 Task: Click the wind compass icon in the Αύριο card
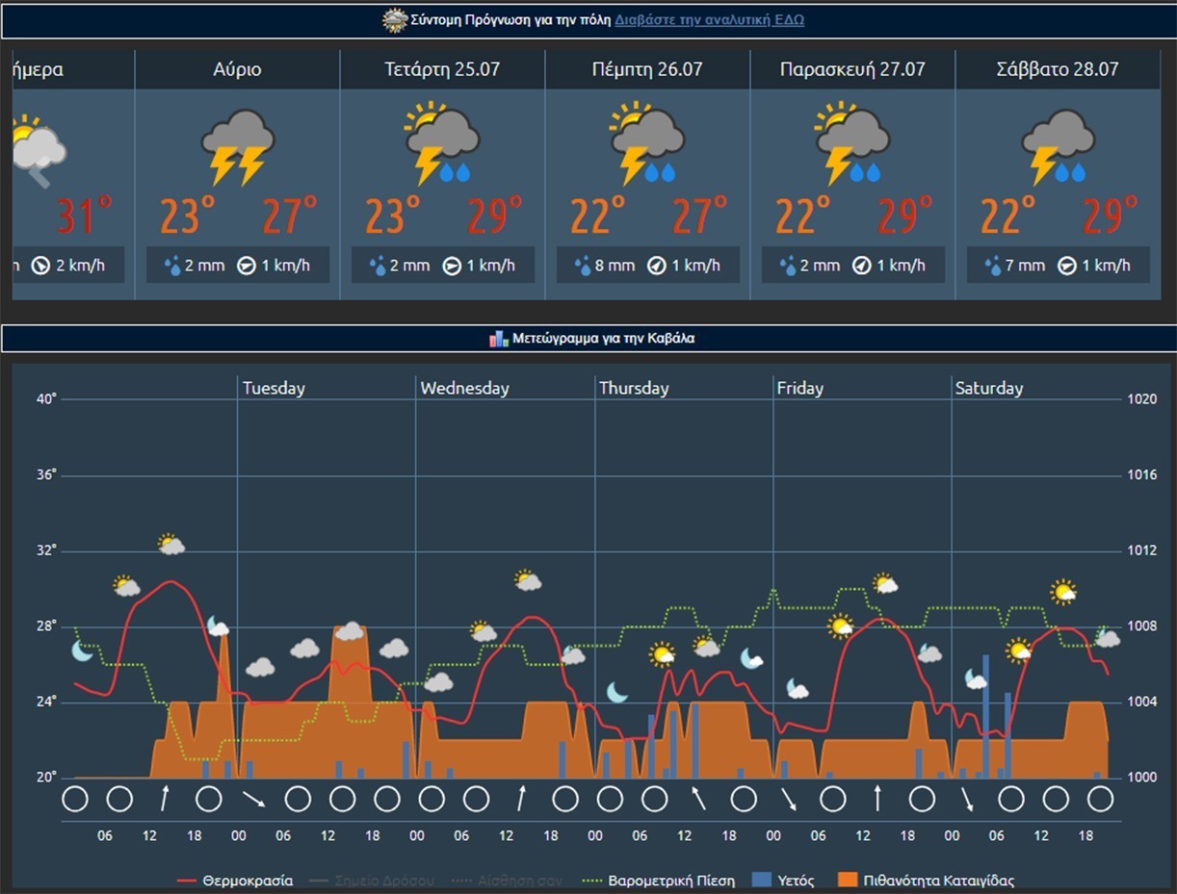click(x=247, y=266)
